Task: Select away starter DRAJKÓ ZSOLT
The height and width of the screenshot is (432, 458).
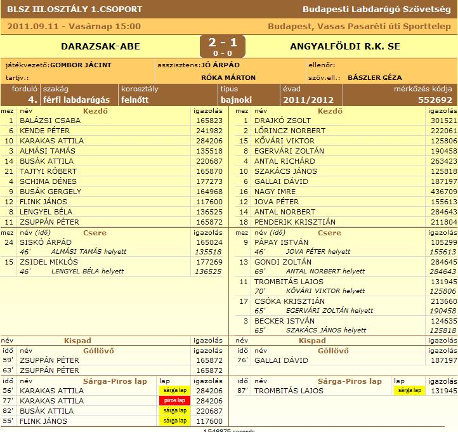Action: pyautogui.click(x=282, y=121)
